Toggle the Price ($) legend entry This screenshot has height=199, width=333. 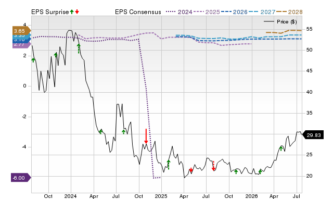click(280, 22)
